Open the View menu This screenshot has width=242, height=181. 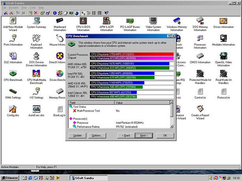coord(24,8)
